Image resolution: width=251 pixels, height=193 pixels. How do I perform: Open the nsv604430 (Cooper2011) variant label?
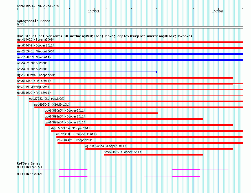coord(123,152)
